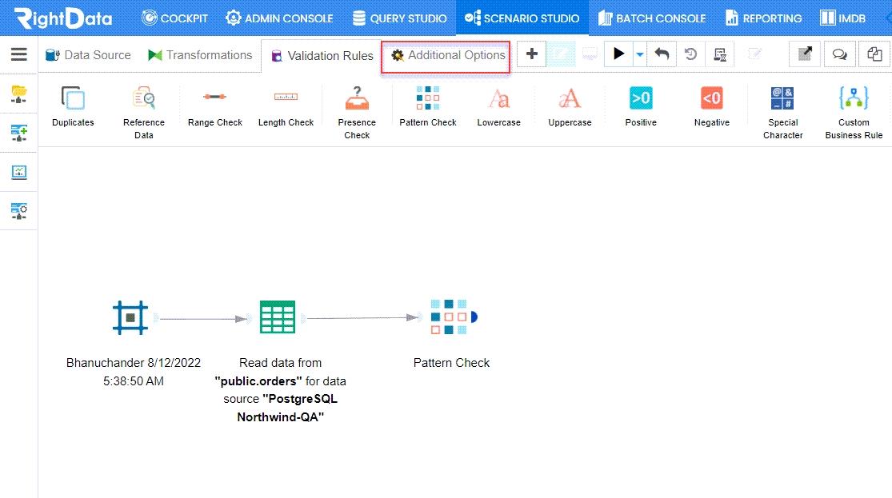
Task: Apply the Uppercase validation rule
Action: click(570, 106)
